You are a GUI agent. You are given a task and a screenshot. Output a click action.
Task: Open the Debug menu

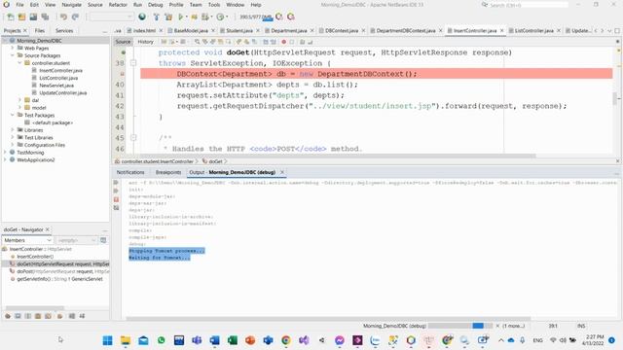156,5
